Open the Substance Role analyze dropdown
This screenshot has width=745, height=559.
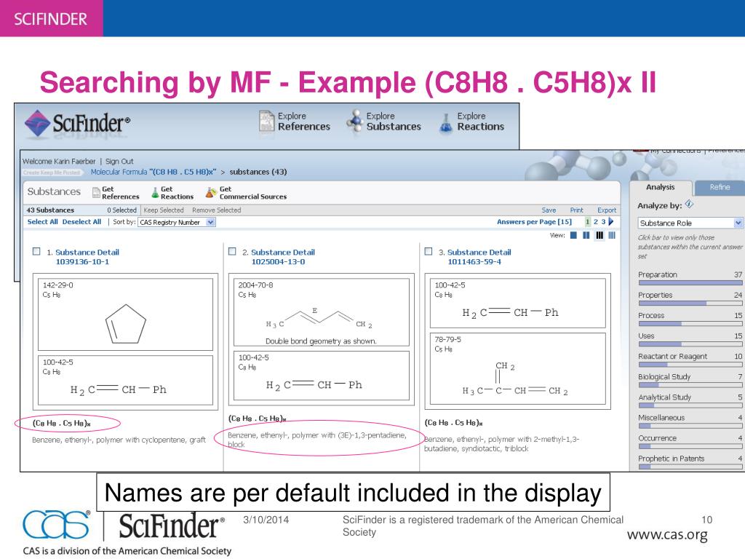tap(690, 223)
